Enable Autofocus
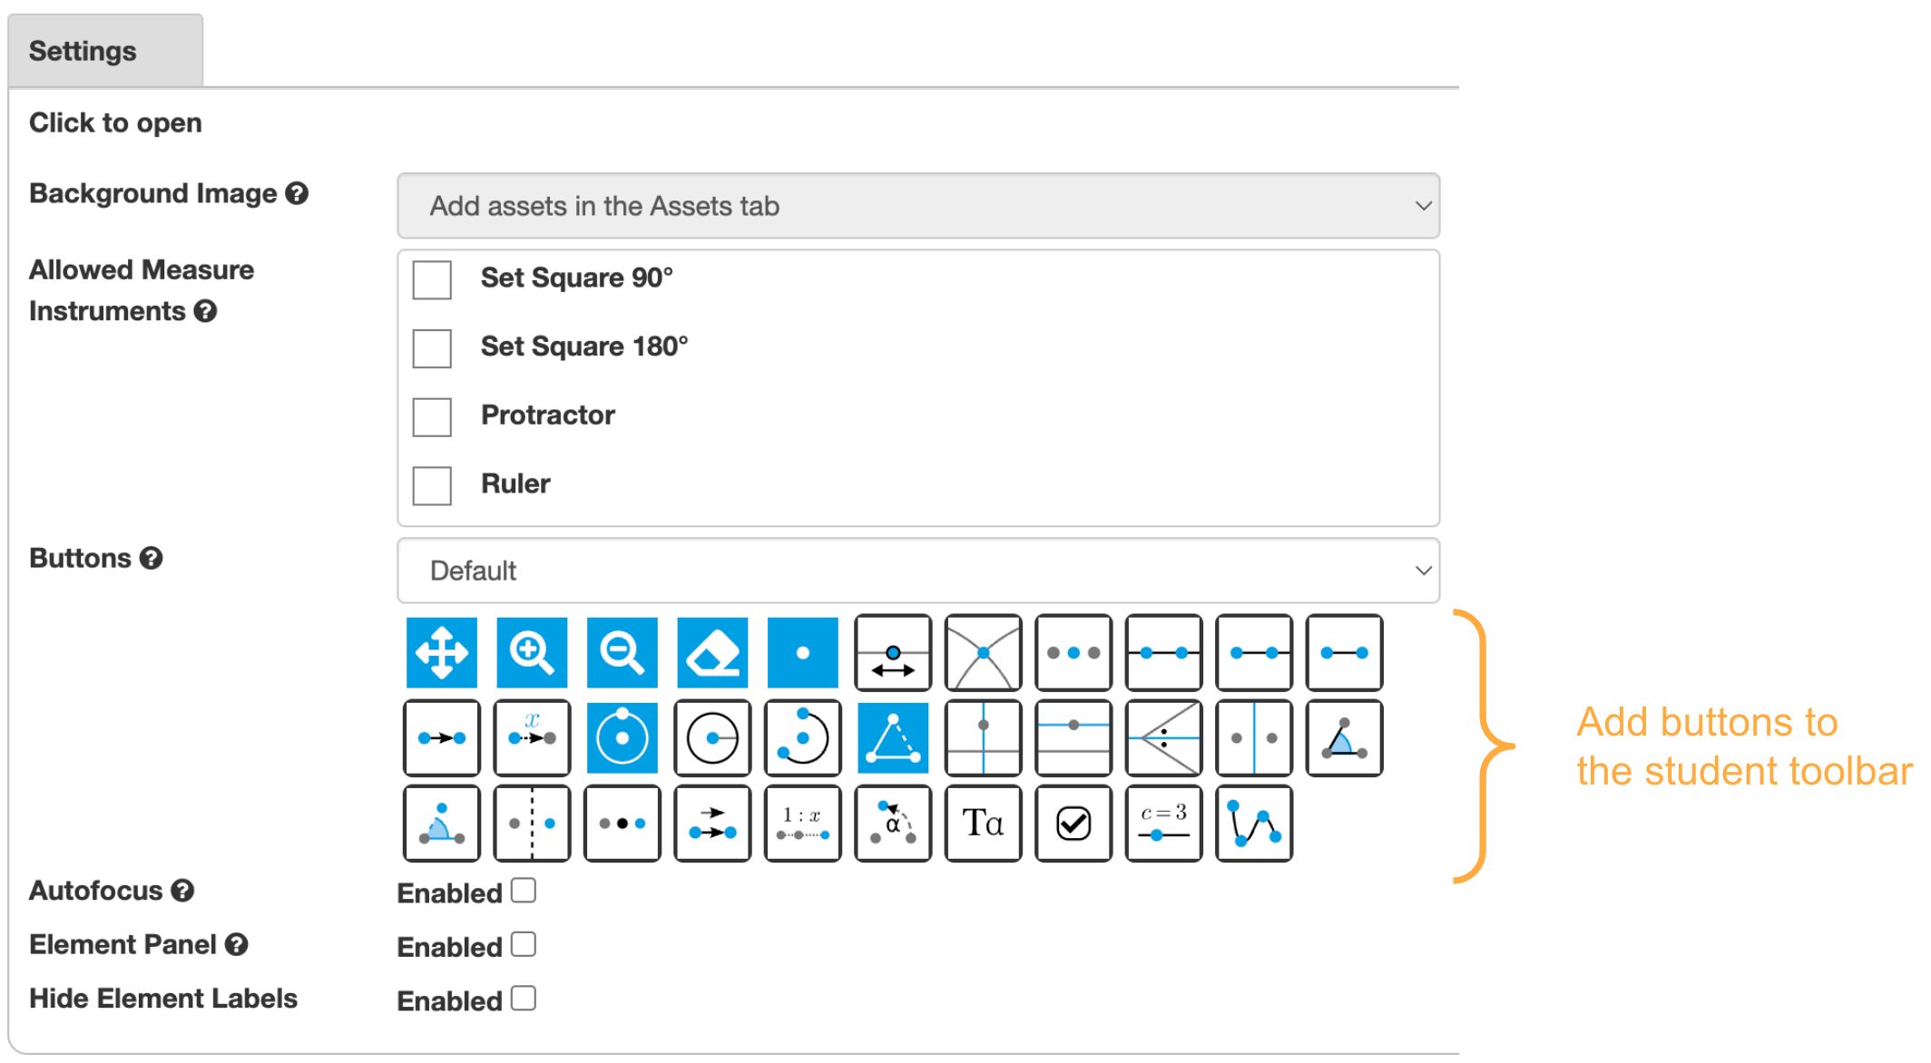 (x=522, y=890)
